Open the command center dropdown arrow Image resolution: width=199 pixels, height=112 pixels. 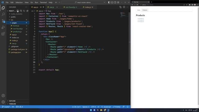coord(104,2)
